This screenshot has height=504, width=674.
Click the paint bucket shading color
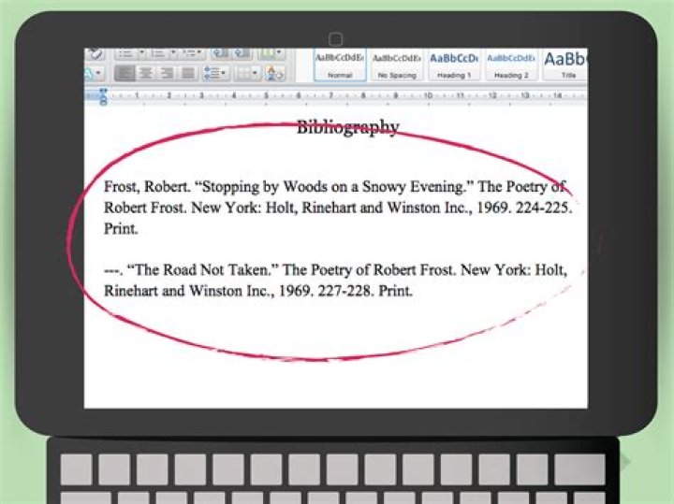coord(273,73)
